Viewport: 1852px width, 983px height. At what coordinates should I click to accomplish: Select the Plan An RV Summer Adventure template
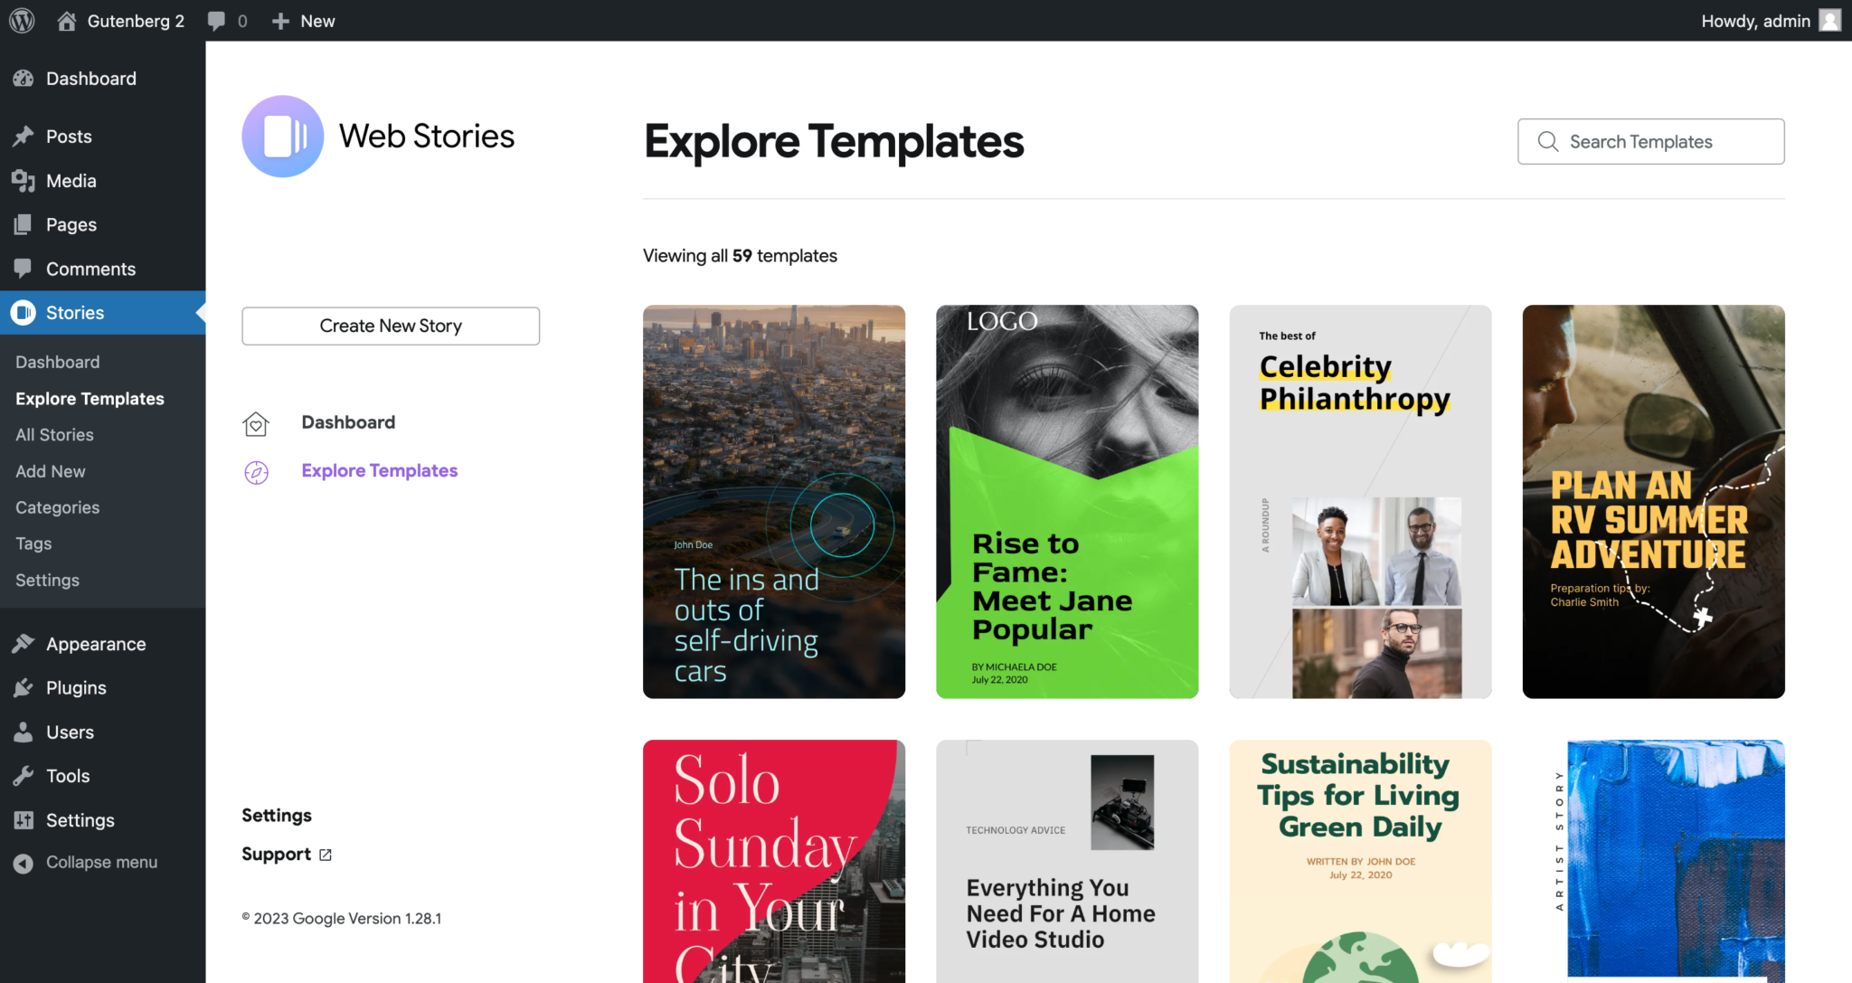pyautogui.click(x=1652, y=501)
